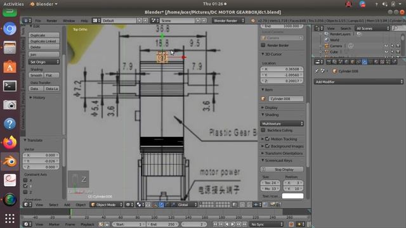Click the OpenGL render image icon
Screen dimensions: 406x228
click(272, 205)
